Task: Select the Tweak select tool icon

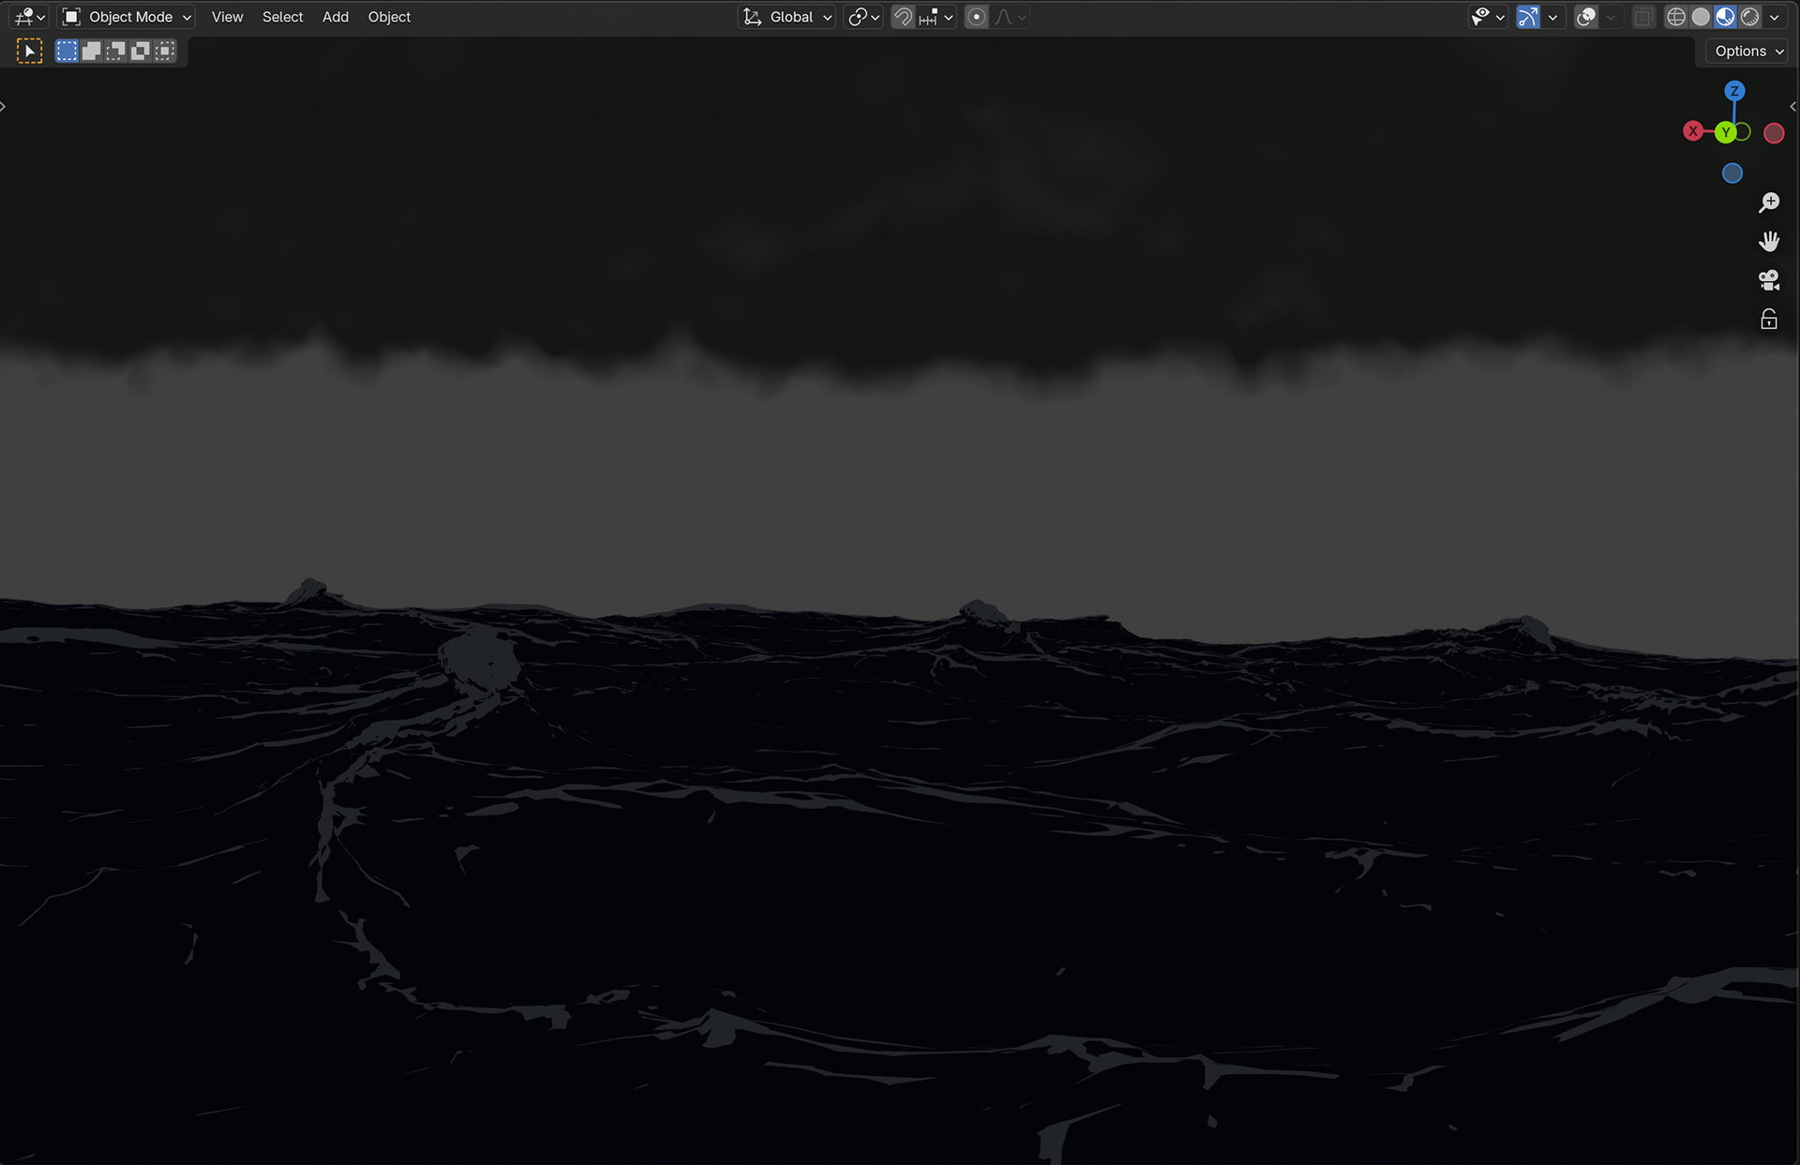Action: (x=29, y=52)
